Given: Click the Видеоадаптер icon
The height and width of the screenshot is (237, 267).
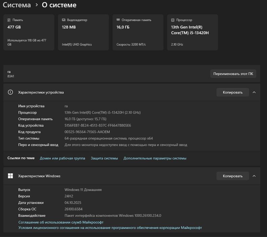Looking at the screenshot, I should coord(63,20).
